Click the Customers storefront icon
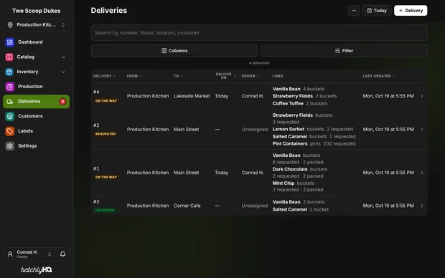 (9, 116)
